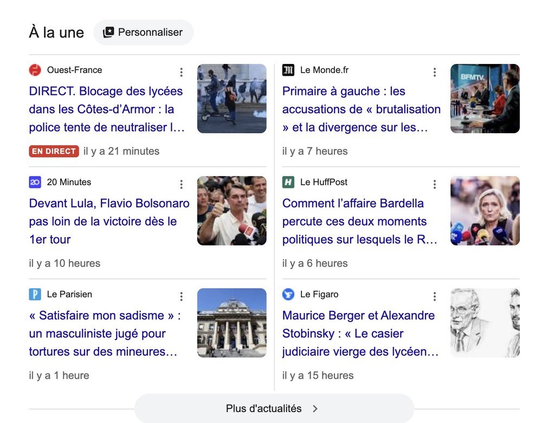Click the sketched portraits thumbnail of Le Figaro

(485, 323)
